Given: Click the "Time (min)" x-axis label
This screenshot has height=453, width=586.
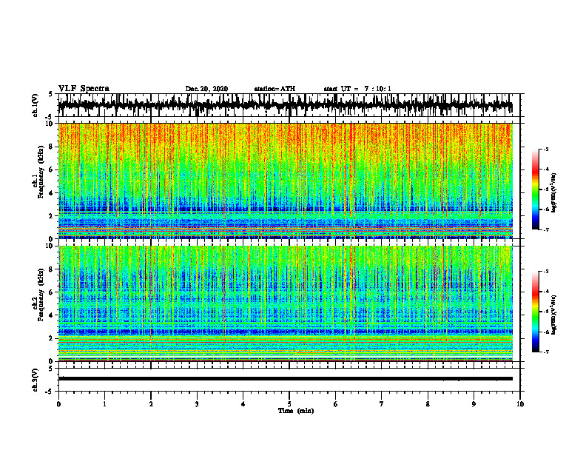Looking at the screenshot, I should pos(296,411).
